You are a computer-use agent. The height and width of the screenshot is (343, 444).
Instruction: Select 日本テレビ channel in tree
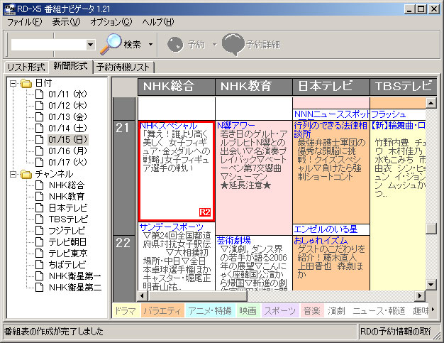coord(68,208)
